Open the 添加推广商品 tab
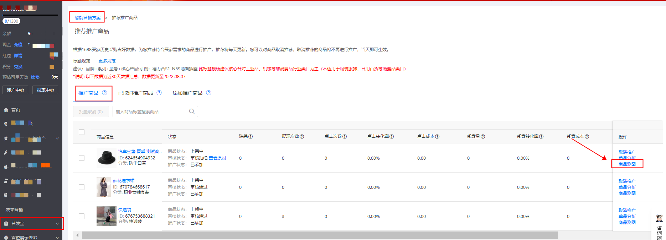This screenshot has width=666, height=240. pos(187,93)
